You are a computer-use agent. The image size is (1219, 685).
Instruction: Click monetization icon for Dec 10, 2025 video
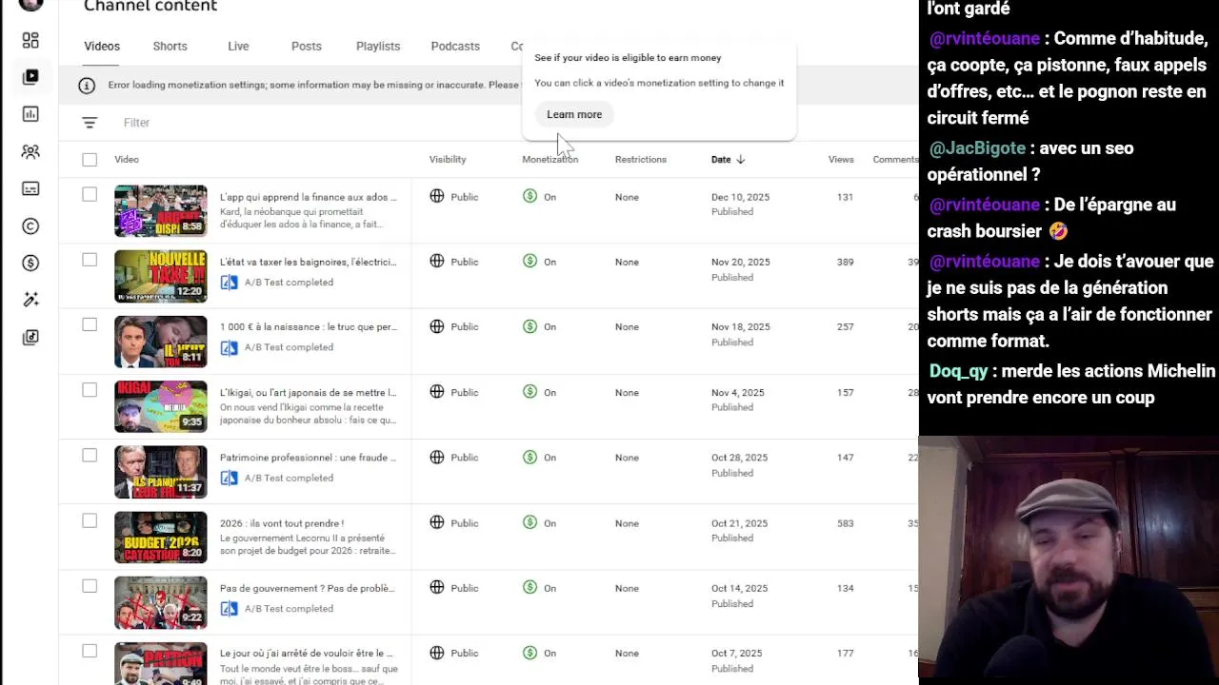pos(530,196)
